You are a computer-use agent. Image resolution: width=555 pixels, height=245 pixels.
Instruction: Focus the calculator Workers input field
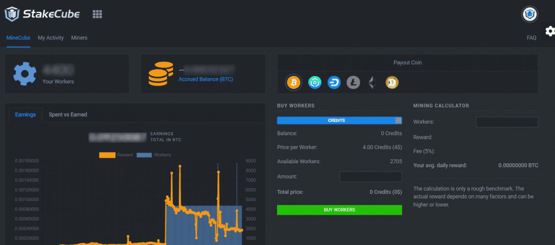click(507, 122)
